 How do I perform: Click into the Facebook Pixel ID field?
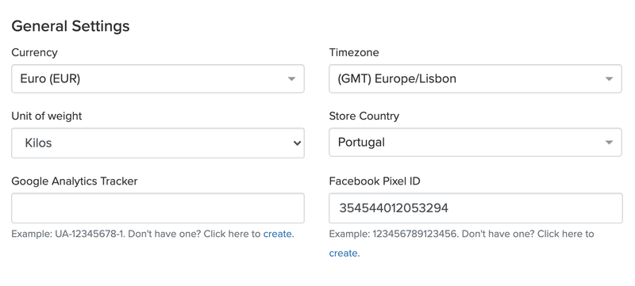click(475, 208)
